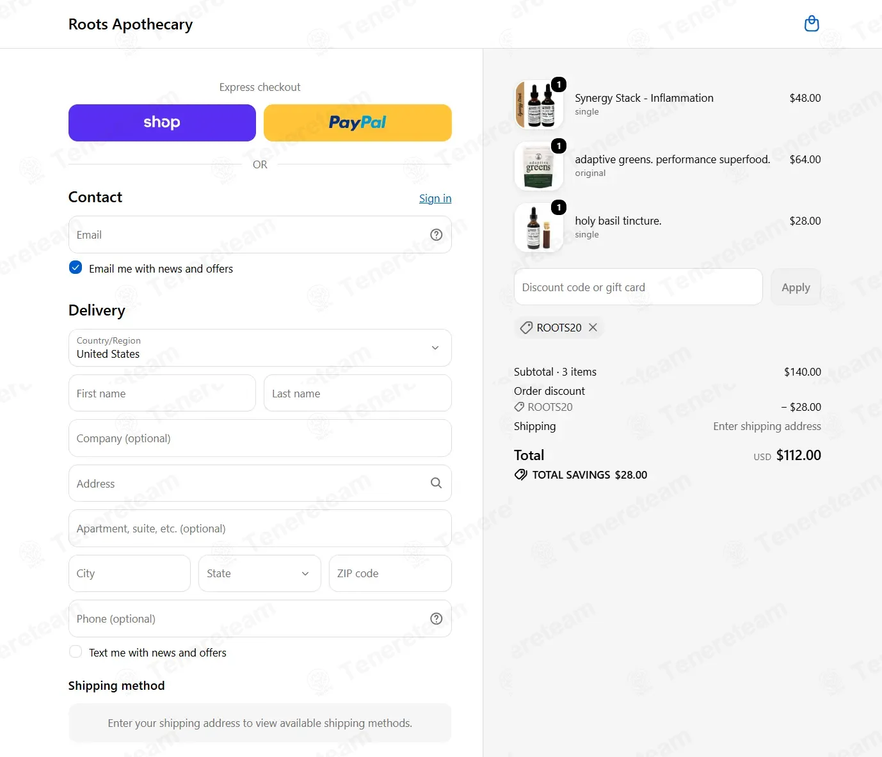Enable Text me with news and offers
This screenshot has height=757, width=882.
coord(76,651)
